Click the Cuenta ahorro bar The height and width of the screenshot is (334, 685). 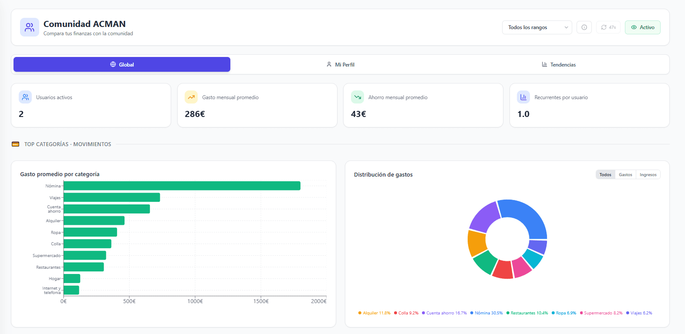[x=107, y=209]
